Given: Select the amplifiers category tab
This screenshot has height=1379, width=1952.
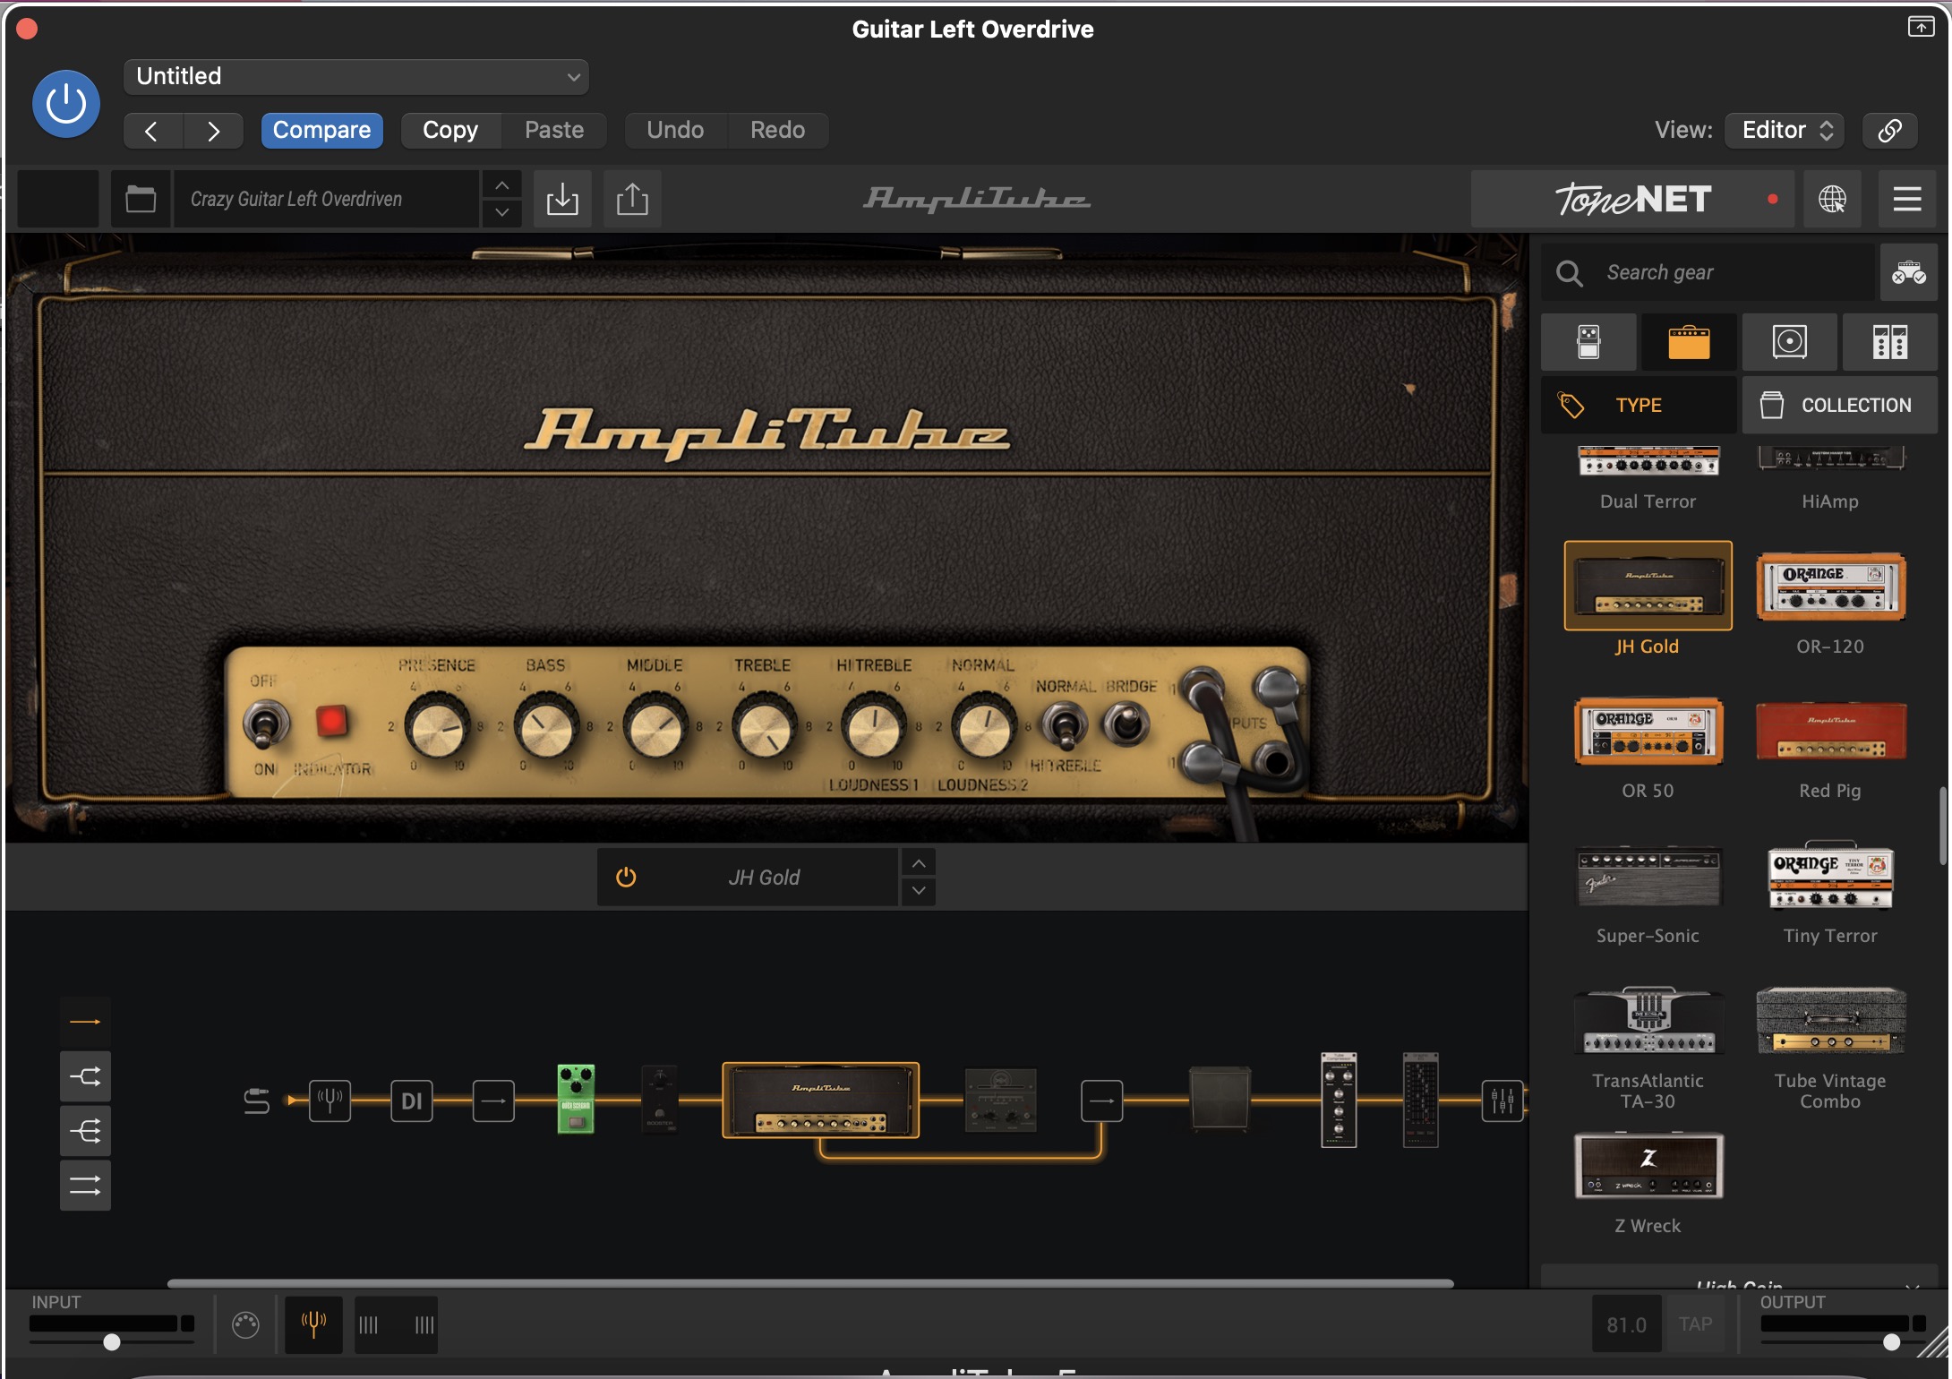Looking at the screenshot, I should click(1689, 342).
